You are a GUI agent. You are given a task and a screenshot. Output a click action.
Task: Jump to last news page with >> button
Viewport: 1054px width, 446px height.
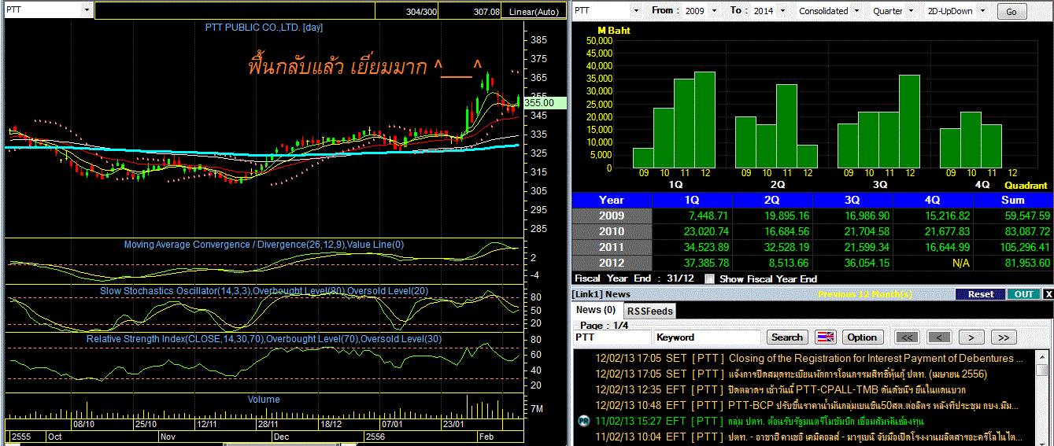(1004, 337)
